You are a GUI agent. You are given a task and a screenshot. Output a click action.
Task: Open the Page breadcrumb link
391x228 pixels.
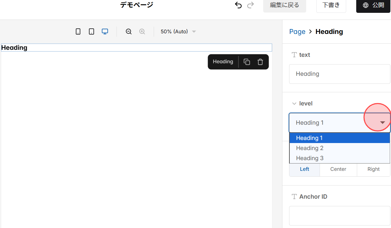click(297, 31)
